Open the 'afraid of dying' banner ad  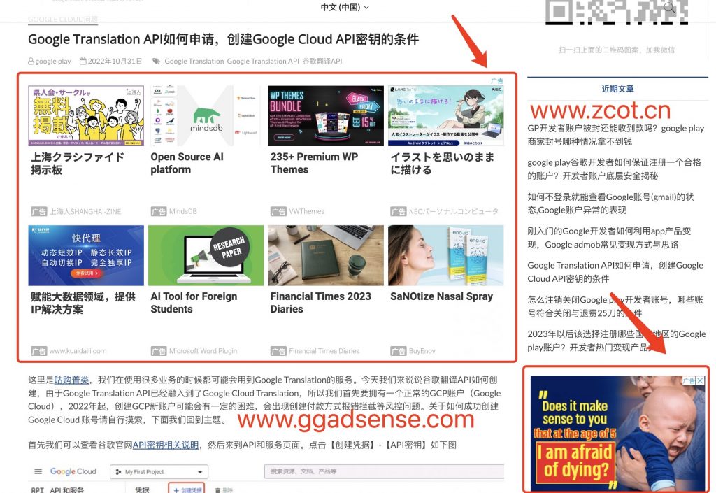618,433
